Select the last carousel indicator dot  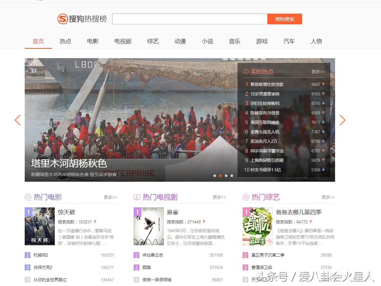(x=232, y=175)
